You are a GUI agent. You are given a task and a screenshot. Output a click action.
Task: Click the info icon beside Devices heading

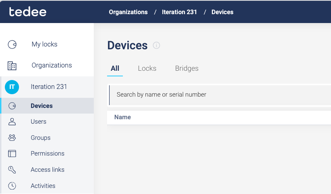click(x=156, y=45)
